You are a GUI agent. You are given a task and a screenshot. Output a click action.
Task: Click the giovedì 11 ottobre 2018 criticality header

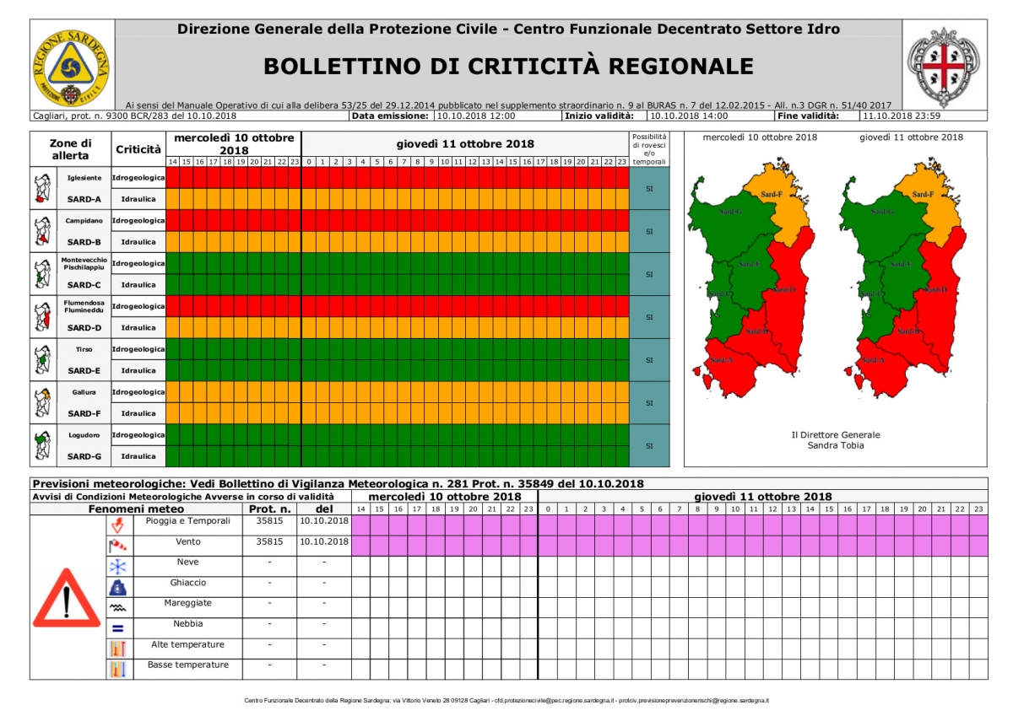tap(465, 144)
